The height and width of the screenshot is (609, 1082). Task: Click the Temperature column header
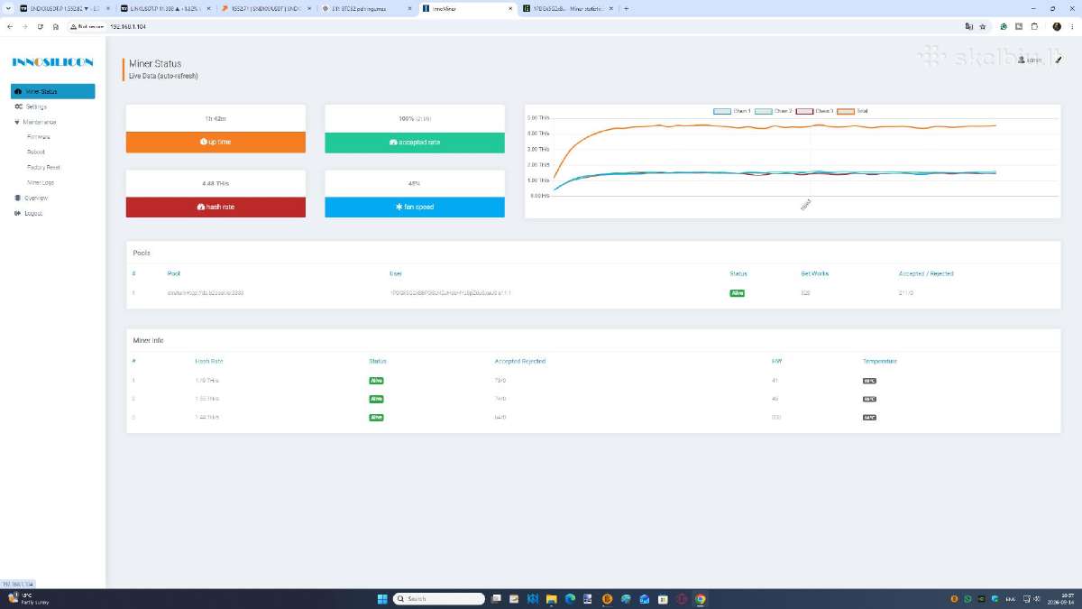(x=880, y=361)
